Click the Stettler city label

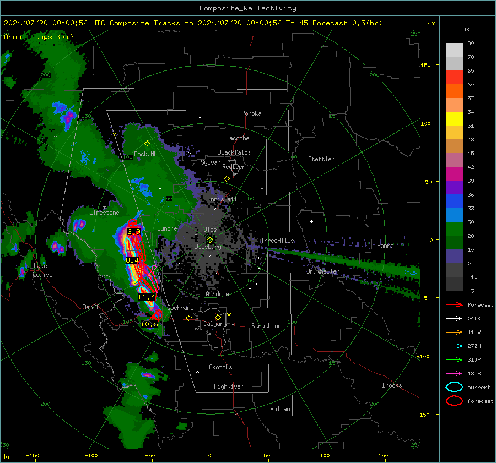click(321, 159)
